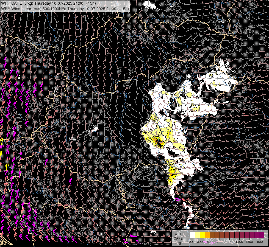Click the legend value 1300
Screen dimensions: 269x247
pyautogui.click(x=249, y=242)
